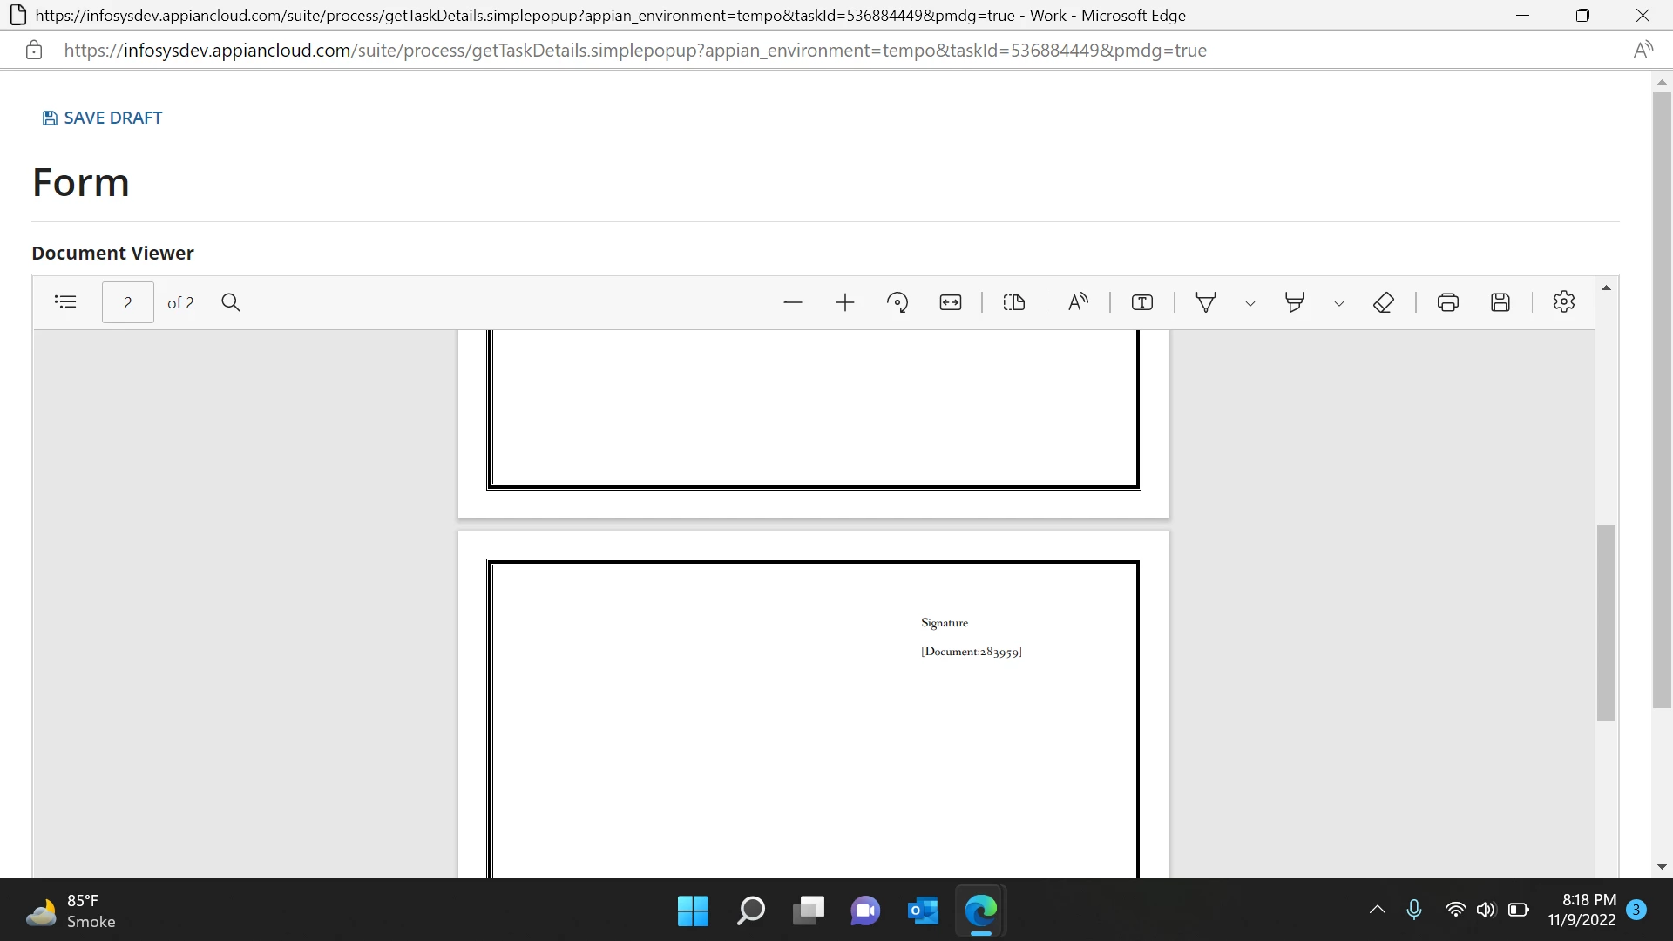Open network, volume and battery quick settings

click(1487, 910)
